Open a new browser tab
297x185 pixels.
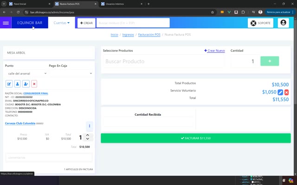point(148,4)
